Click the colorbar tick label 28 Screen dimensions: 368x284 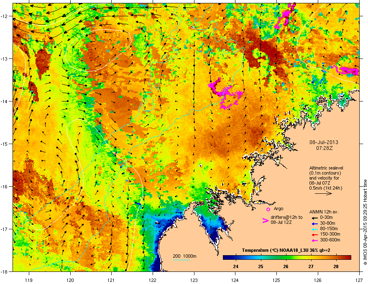coord(336,266)
